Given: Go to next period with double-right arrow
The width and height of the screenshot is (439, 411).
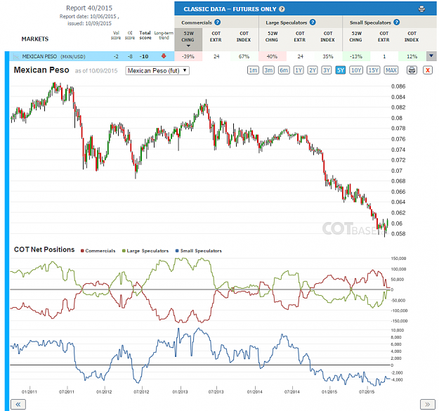Looking at the screenshot, I should click(428, 404).
